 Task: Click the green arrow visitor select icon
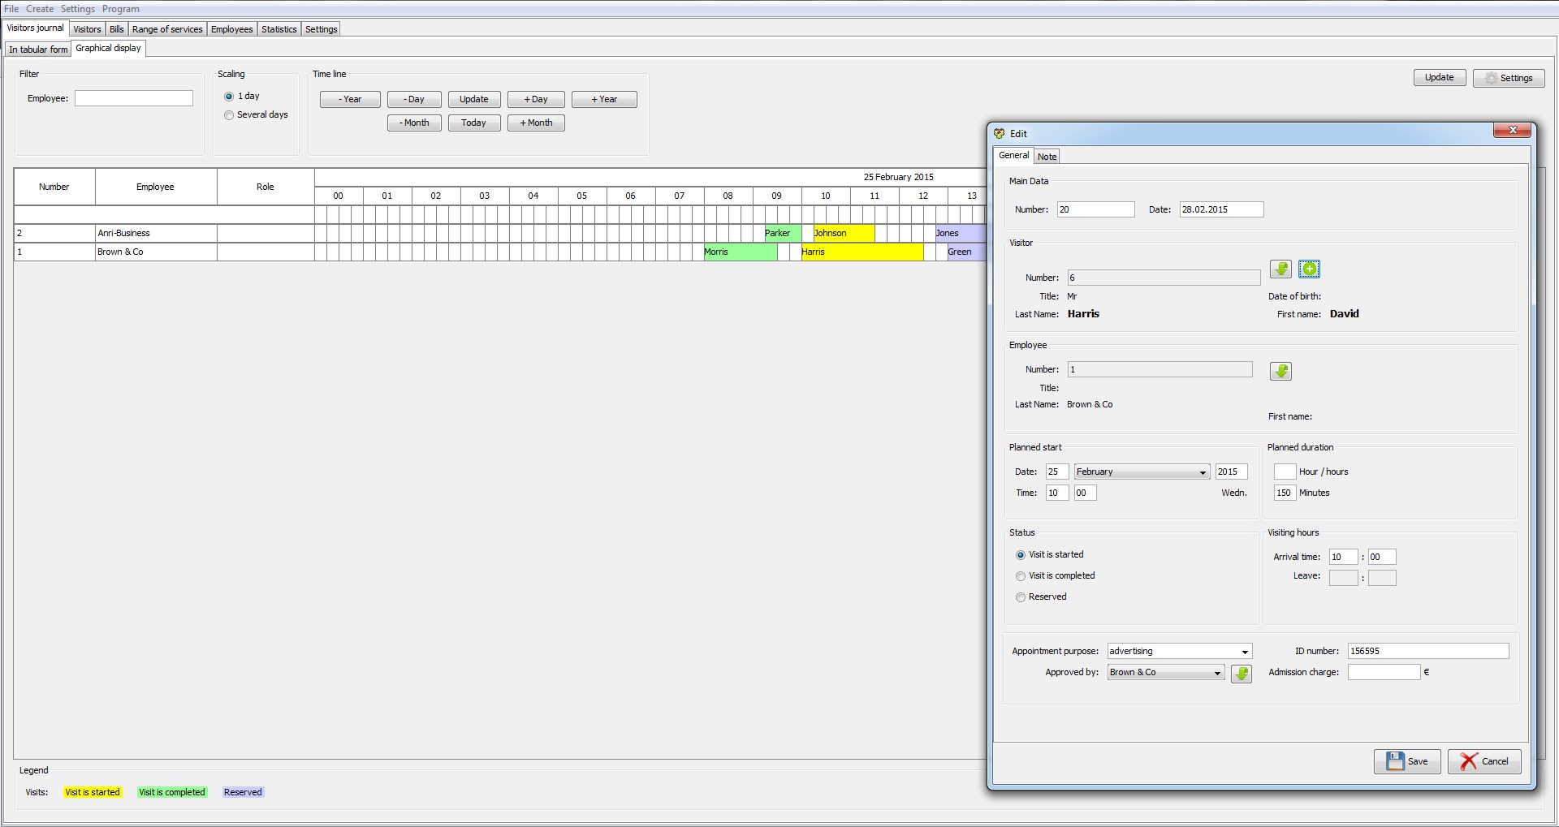[x=1280, y=269]
